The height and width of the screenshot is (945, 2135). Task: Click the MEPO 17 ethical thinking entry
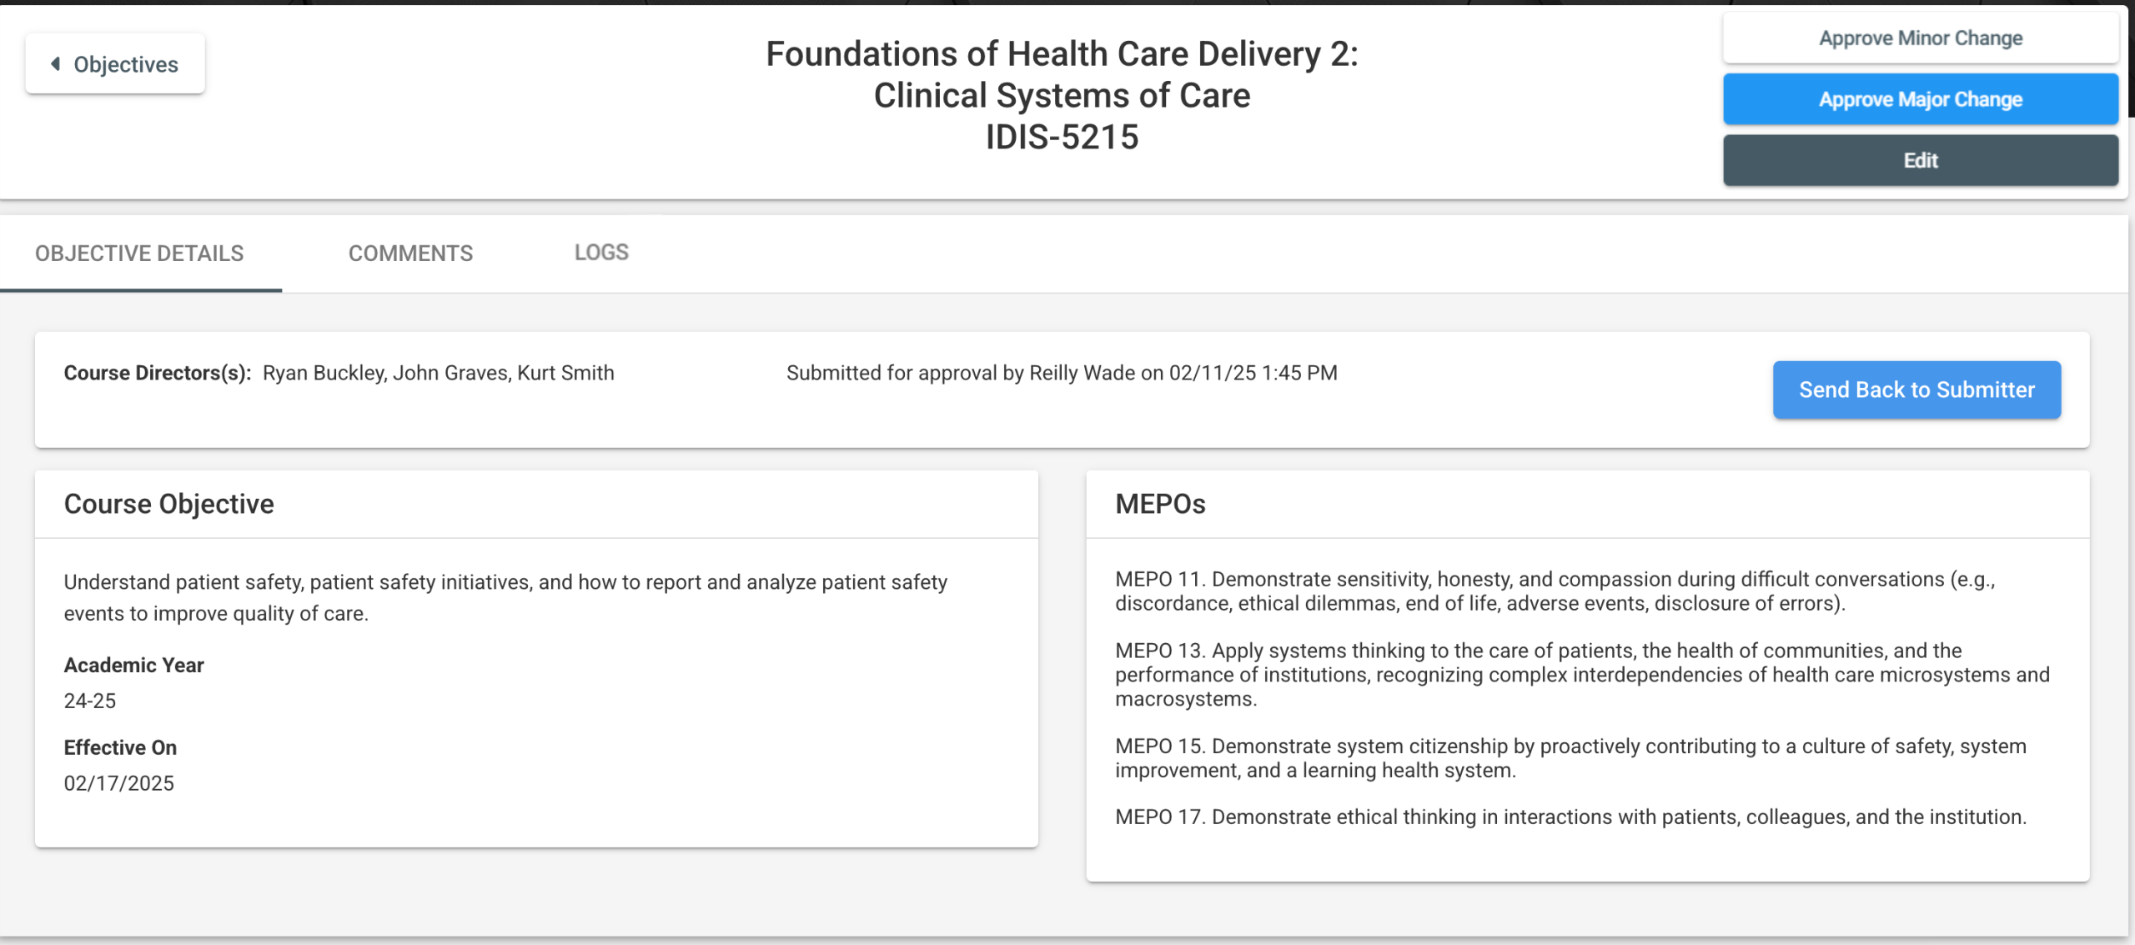tap(1570, 817)
